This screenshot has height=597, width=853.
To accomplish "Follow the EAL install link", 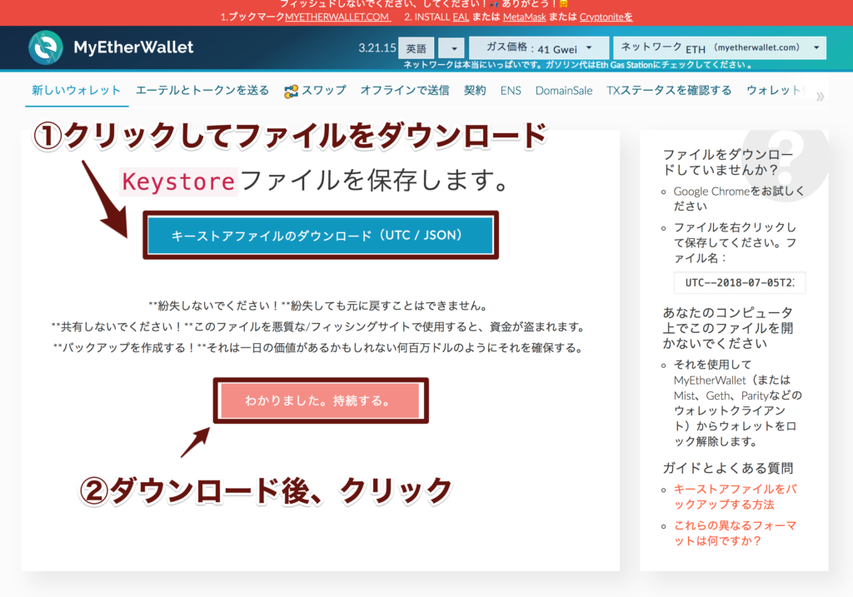I will [460, 17].
